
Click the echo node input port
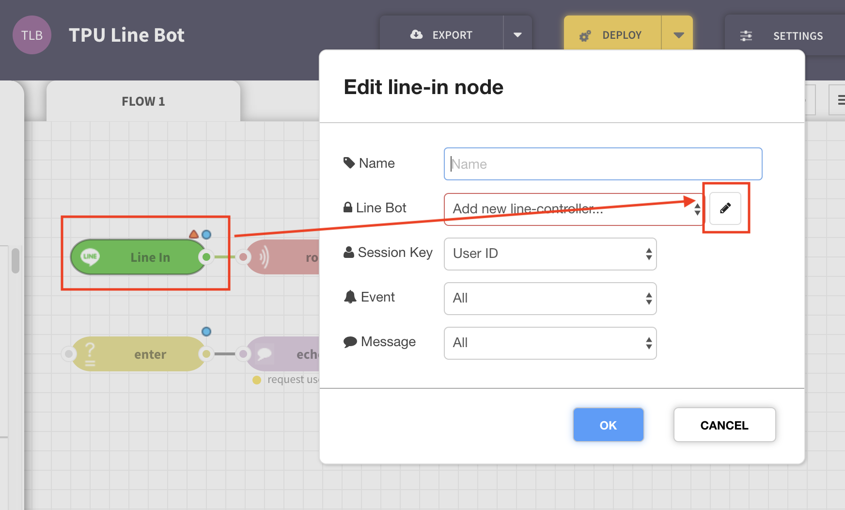[243, 354]
